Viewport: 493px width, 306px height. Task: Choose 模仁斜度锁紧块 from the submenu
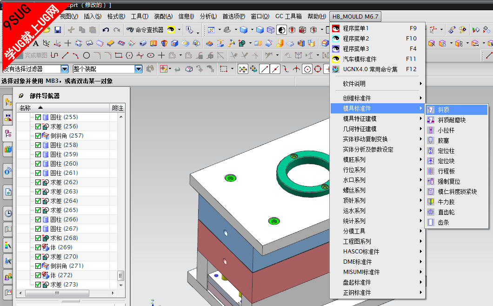point(457,192)
